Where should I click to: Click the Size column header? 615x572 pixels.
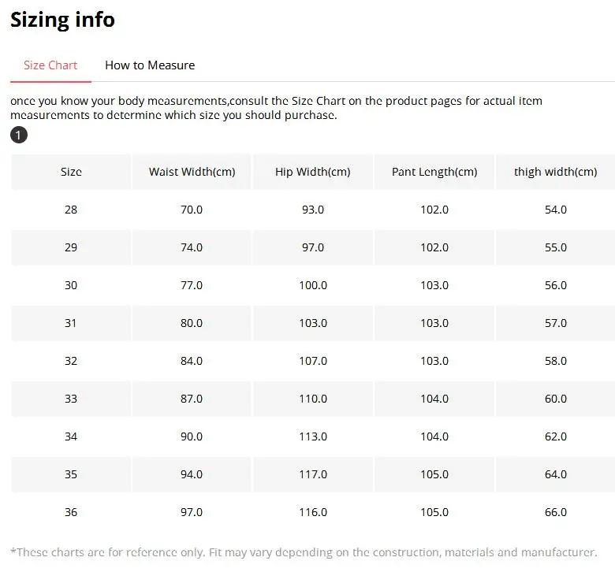click(71, 172)
